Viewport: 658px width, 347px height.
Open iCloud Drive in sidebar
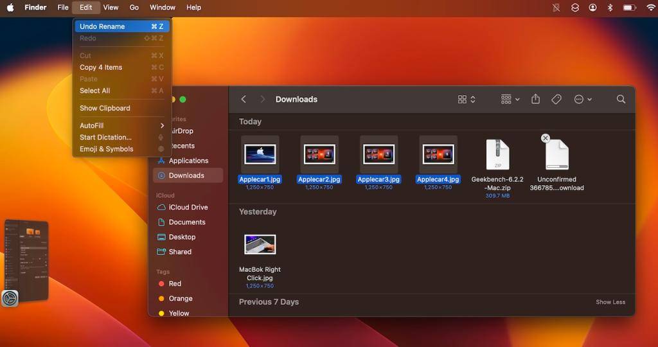[188, 208]
